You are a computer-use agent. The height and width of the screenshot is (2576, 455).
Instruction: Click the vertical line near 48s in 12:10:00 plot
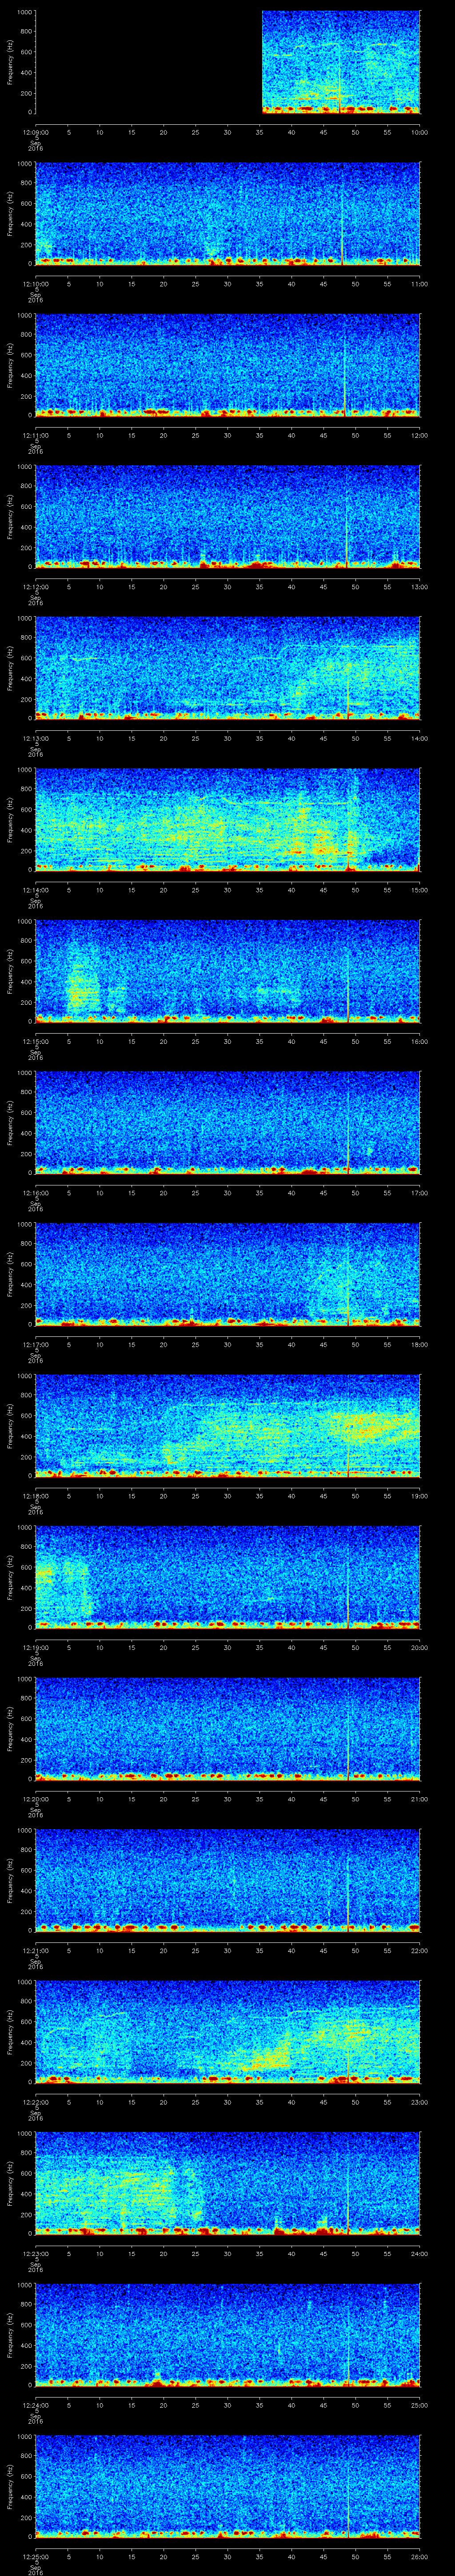[x=342, y=225]
